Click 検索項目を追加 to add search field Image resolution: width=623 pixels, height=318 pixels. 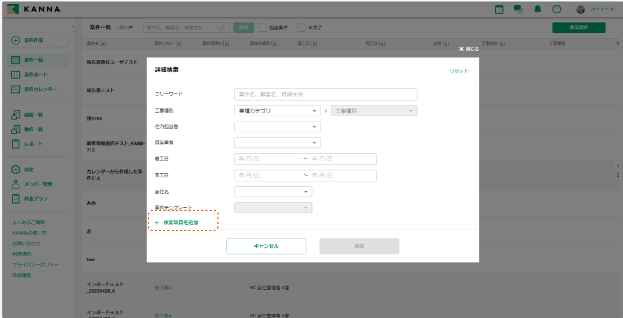[x=181, y=222]
